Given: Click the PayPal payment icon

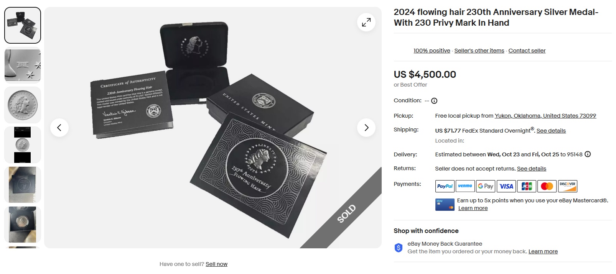Looking at the screenshot, I should (445, 186).
